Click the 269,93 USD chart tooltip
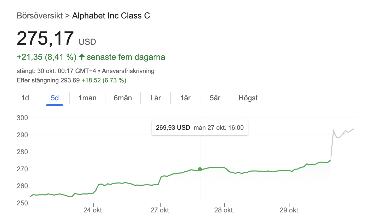The height and width of the screenshot is (221, 382). (x=200, y=128)
